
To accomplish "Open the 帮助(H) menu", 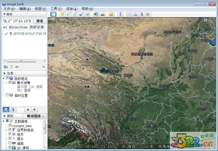I will click(88, 9).
